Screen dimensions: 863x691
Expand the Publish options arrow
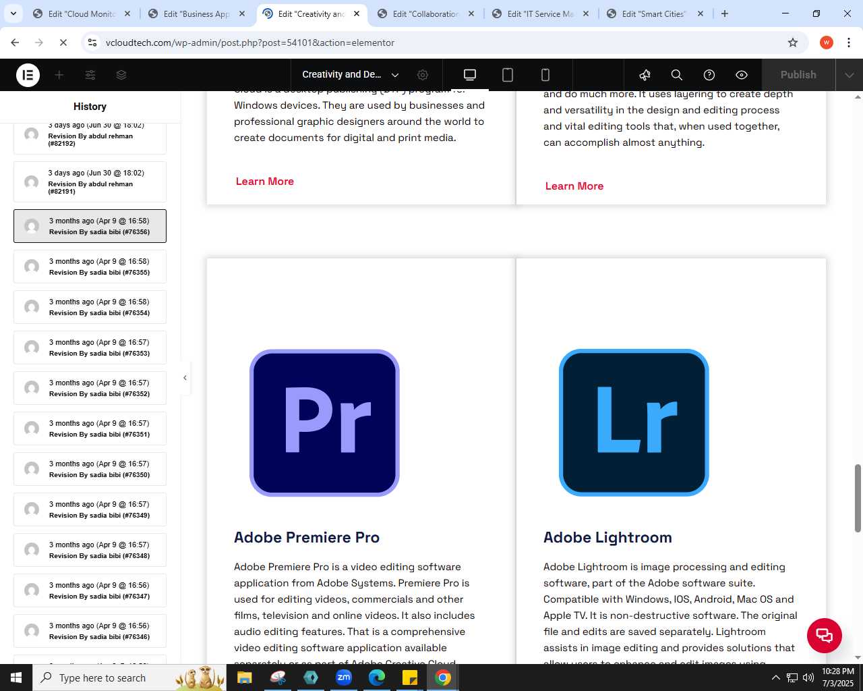click(850, 75)
